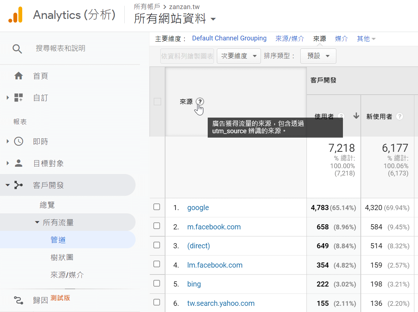Screen dimensions: 418x312
Task: Open the 次要維度 secondary dimension dropdown
Action: click(x=239, y=56)
